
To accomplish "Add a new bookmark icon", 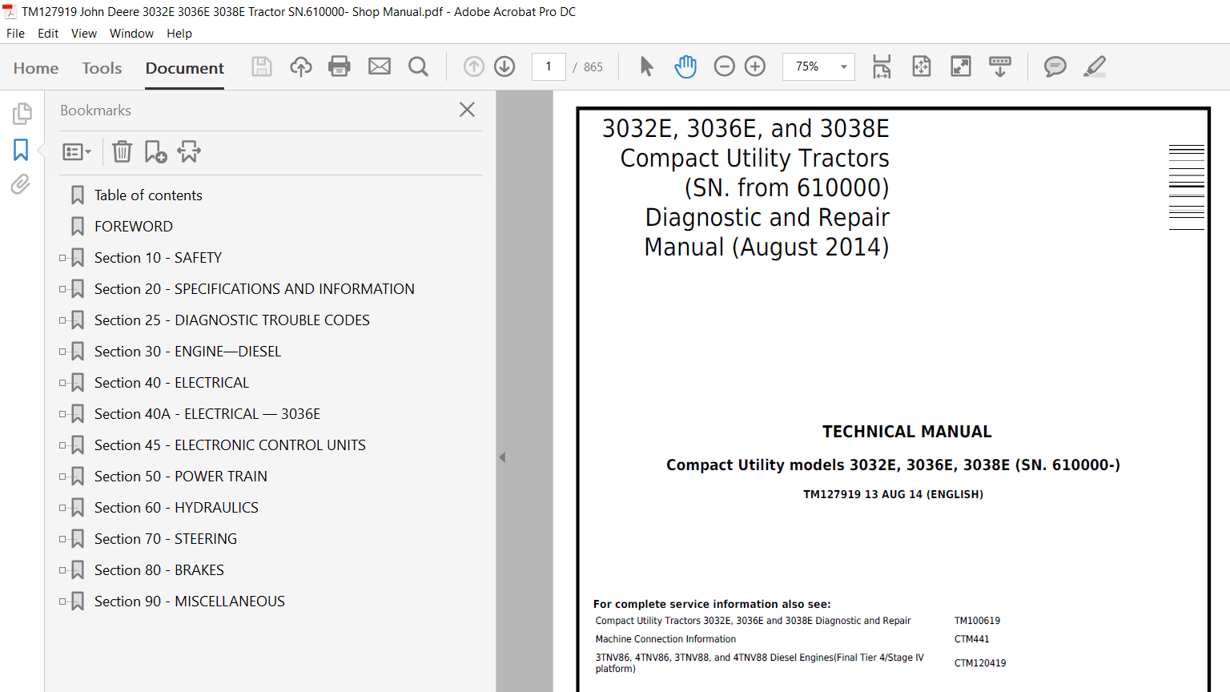I will coord(155,151).
